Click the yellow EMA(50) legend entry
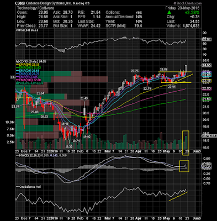The height and width of the screenshot is (221, 217). (28, 65)
